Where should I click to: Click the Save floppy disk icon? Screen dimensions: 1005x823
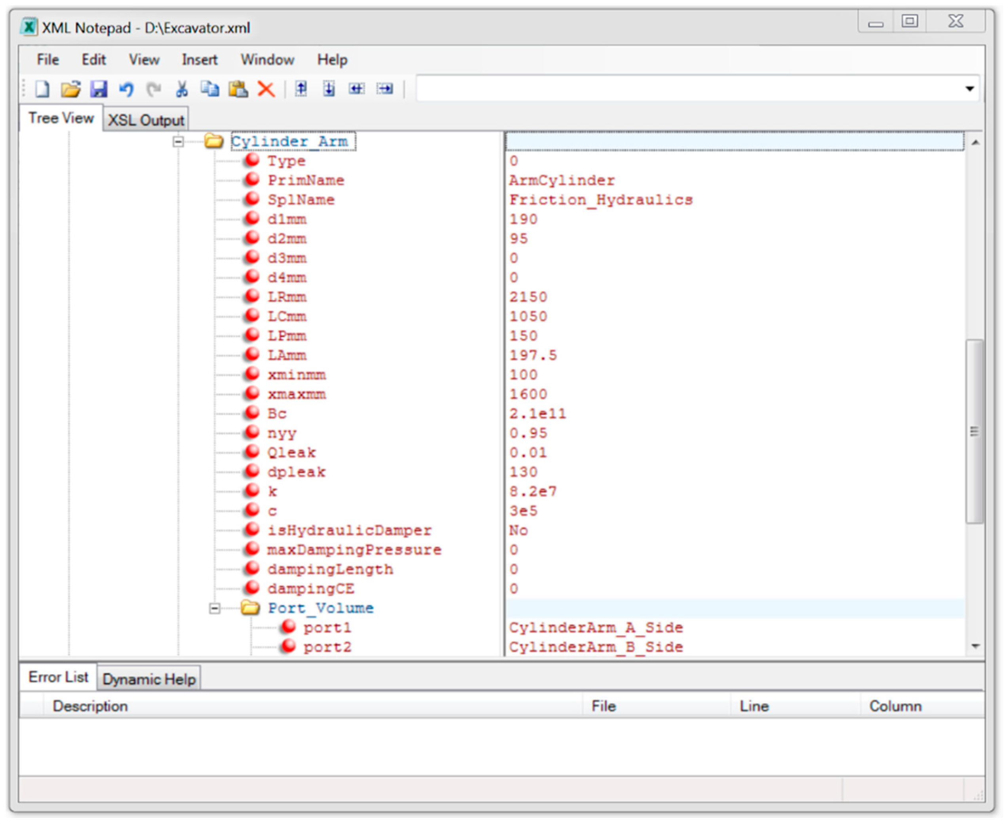[x=99, y=89]
